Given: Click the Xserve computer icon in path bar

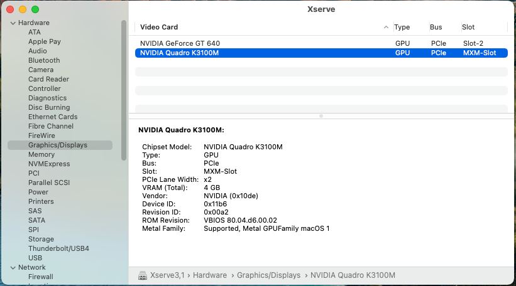Looking at the screenshot, I should (x=143, y=275).
